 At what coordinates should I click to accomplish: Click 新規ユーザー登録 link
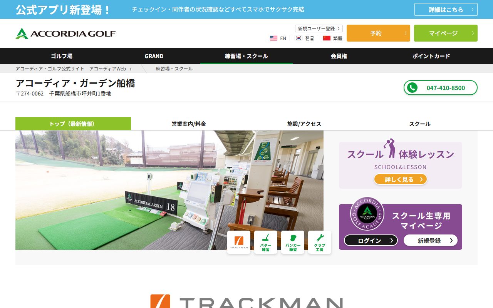(x=319, y=28)
